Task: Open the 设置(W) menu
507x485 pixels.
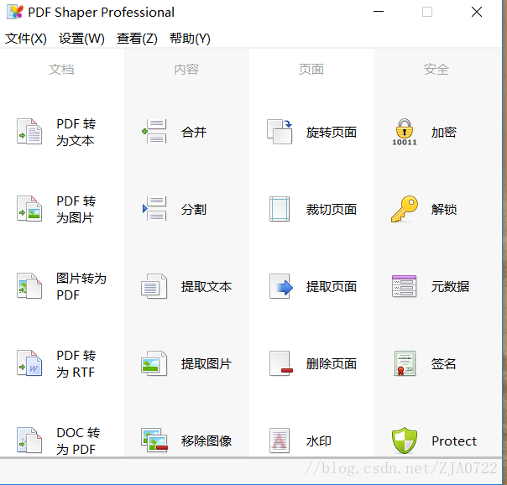Action: tap(81, 39)
